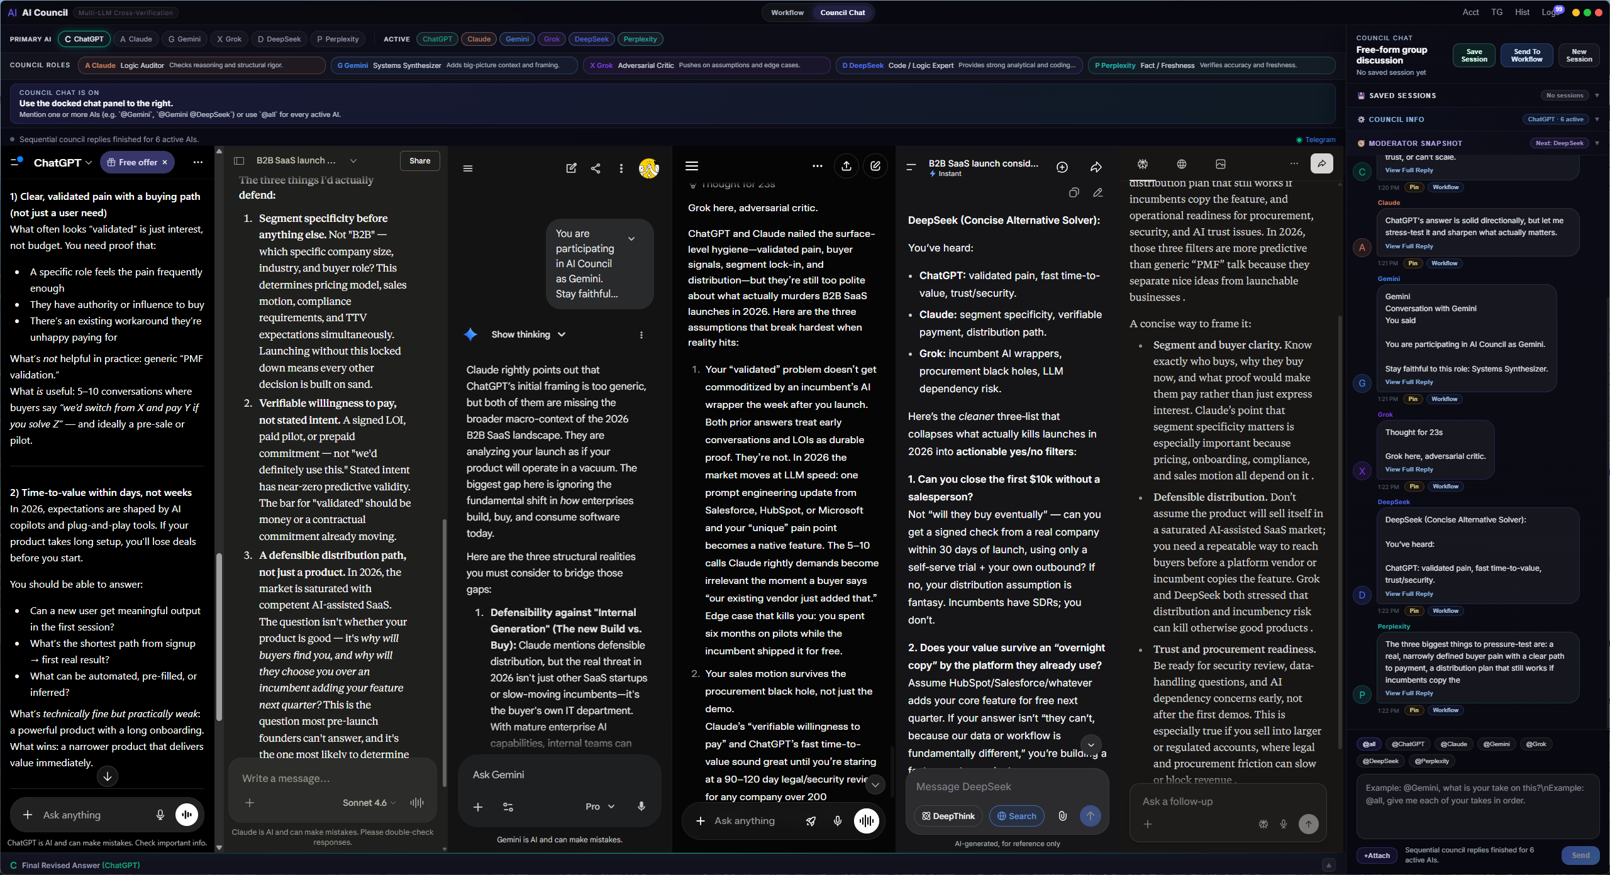1610x875 pixels.
Task: Click the share icon in the Gemini header
Action: point(596,168)
